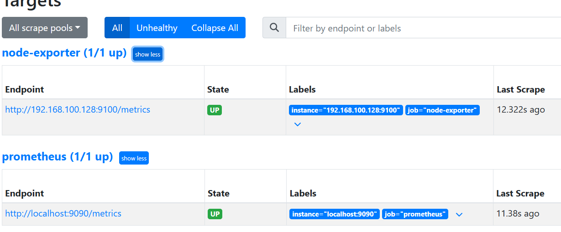Image resolution: width=561 pixels, height=232 pixels.
Task: Click the Endpoint column header in node-exporter table
Action: point(25,89)
